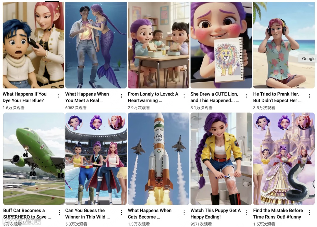Viewport: 317px width, 227px height.
Task: Open three-dot menu for 'Meet a Real' mermaid video
Action: (x=121, y=96)
